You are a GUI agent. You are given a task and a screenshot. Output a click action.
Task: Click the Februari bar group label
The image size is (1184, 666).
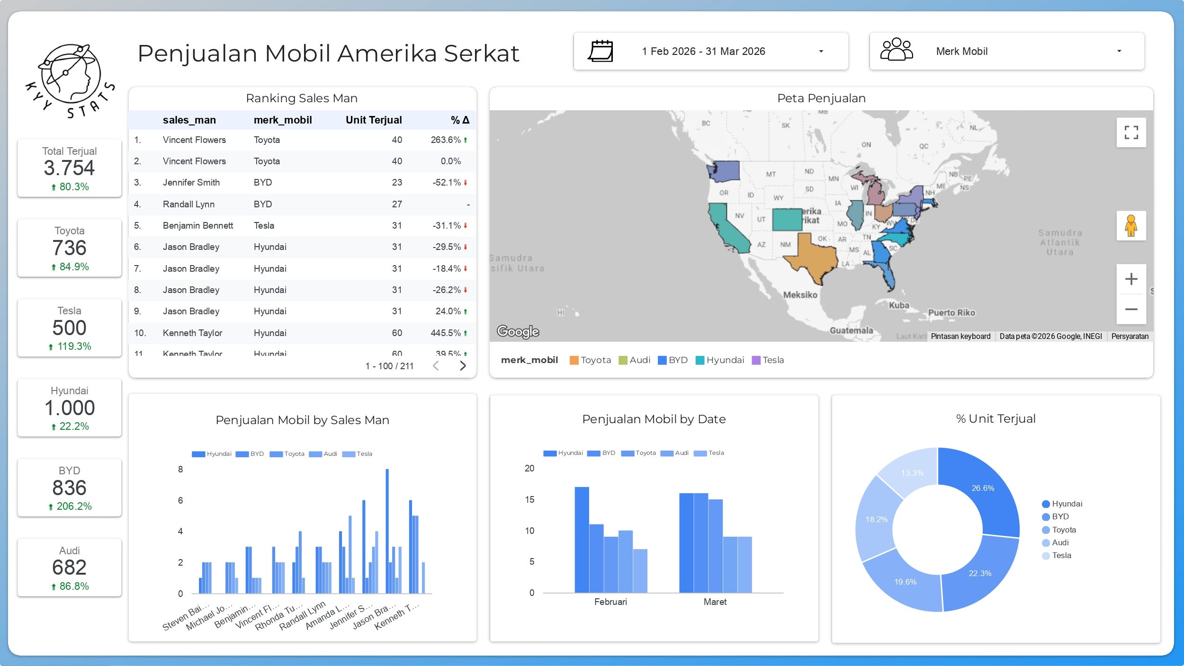pos(610,602)
